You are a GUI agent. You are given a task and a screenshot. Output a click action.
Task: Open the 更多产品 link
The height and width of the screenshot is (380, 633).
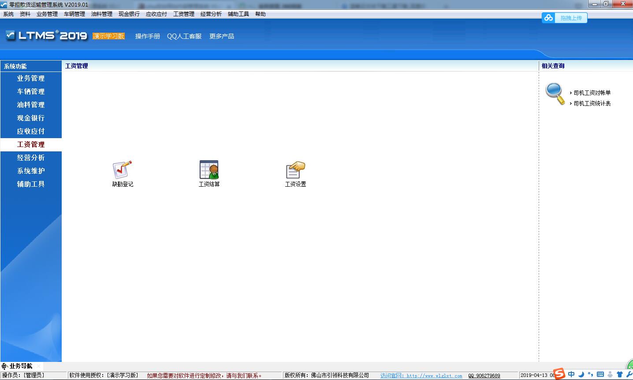coord(222,36)
